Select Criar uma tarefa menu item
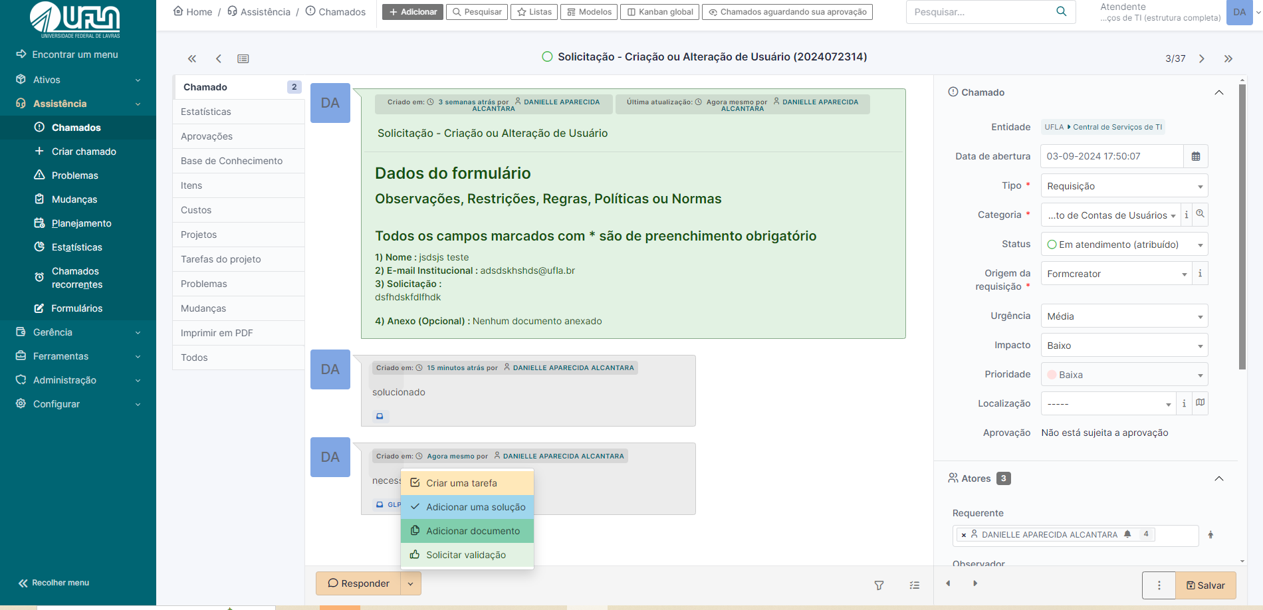This screenshot has height=610, width=1263. point(467,483)
